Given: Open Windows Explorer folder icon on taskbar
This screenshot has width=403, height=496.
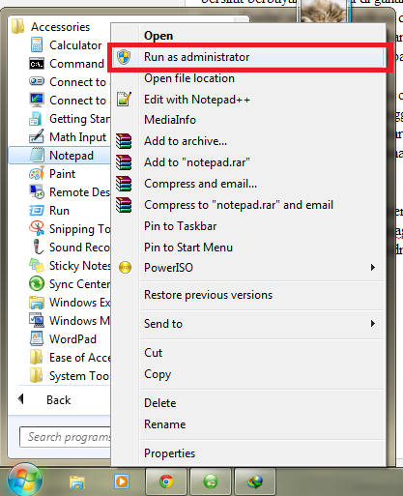Looking at the screenshot, I should pyautogui.click(x=77, y=482).
